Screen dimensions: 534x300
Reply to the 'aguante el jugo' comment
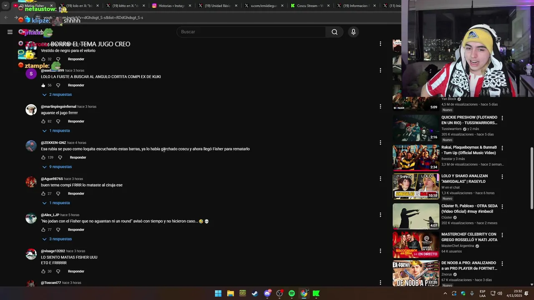[76, 121]
